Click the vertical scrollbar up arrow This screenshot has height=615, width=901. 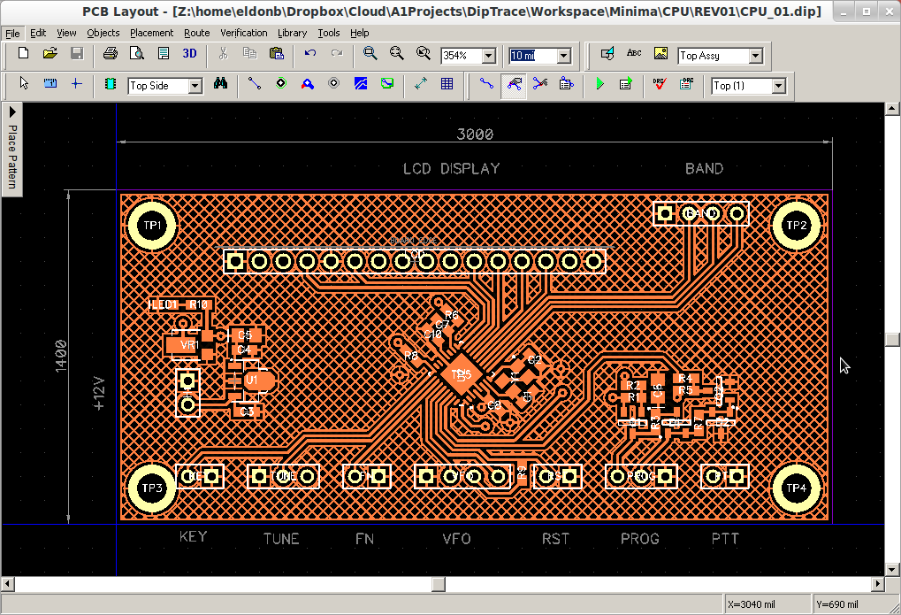point(892,108)
